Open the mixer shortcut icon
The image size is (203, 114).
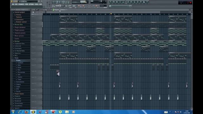123,2
